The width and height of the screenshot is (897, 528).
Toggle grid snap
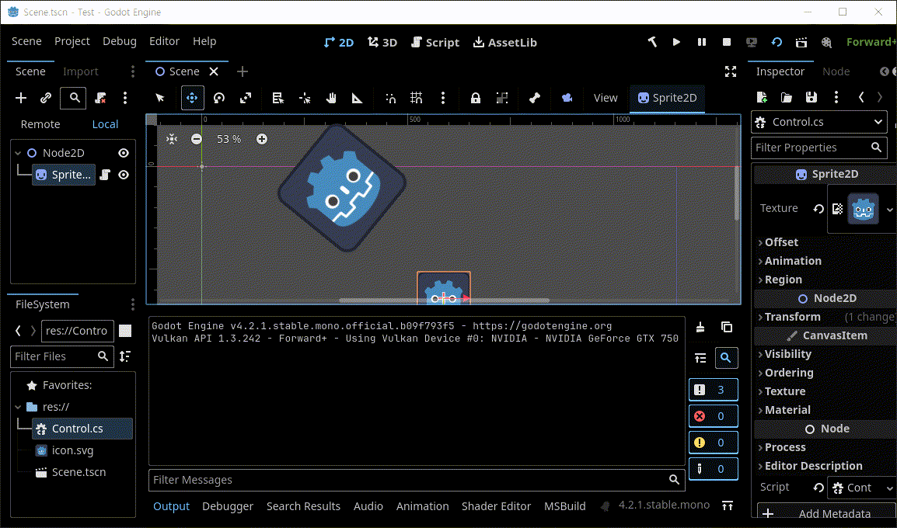pyautogui.click(x=417, y=98)
